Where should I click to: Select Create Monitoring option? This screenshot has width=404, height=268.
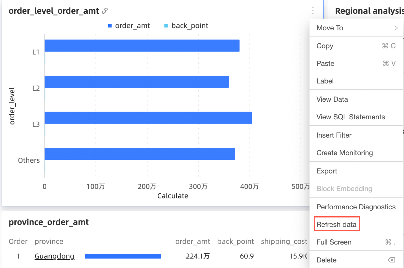pyautogui.click(x=344, y=153)
